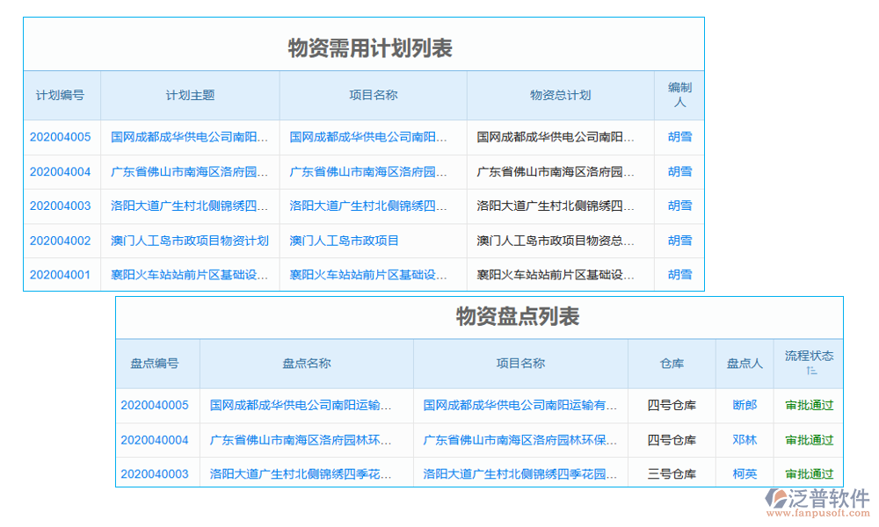
Task: Toggle sorting on the 仓库 column header
Action: coord(673,363)
